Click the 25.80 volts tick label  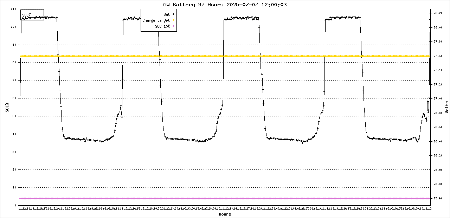click(438, 184)
